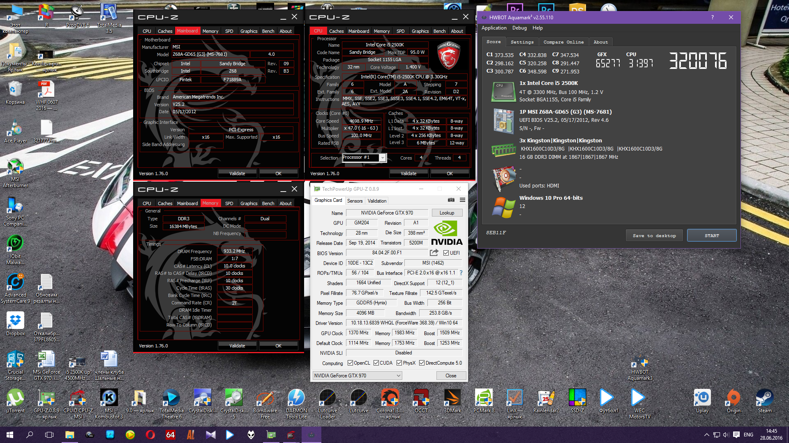Click the Windows Start button

[10, 434]
